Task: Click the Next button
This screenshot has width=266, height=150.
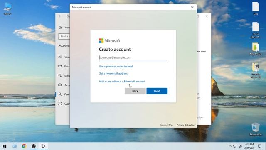Action: click(x=157, y=91)
